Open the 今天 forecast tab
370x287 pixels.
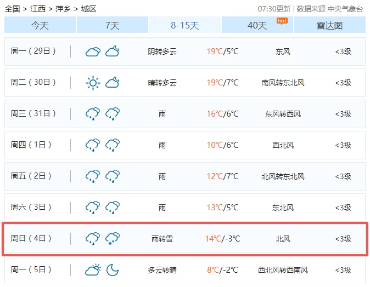(40, 25)
